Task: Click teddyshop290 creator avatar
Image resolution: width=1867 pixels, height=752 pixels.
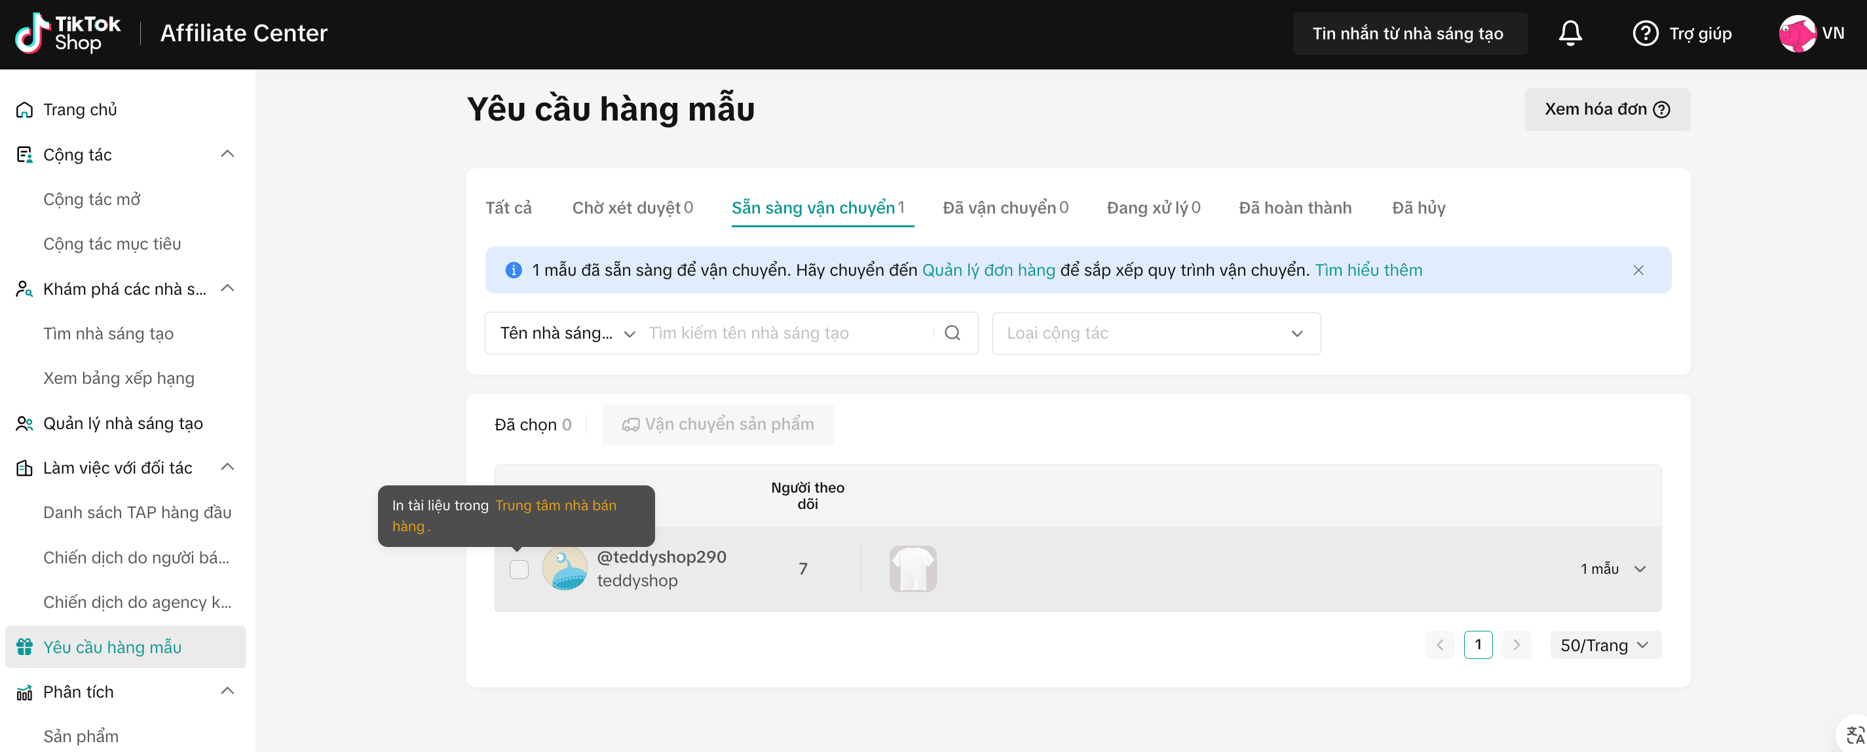Action: [565, 569]
